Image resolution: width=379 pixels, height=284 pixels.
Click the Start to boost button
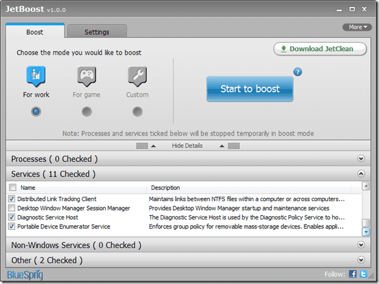coord(250,89)
